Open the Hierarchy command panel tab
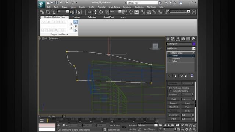 pyautogui.click(x=178, y=39)
